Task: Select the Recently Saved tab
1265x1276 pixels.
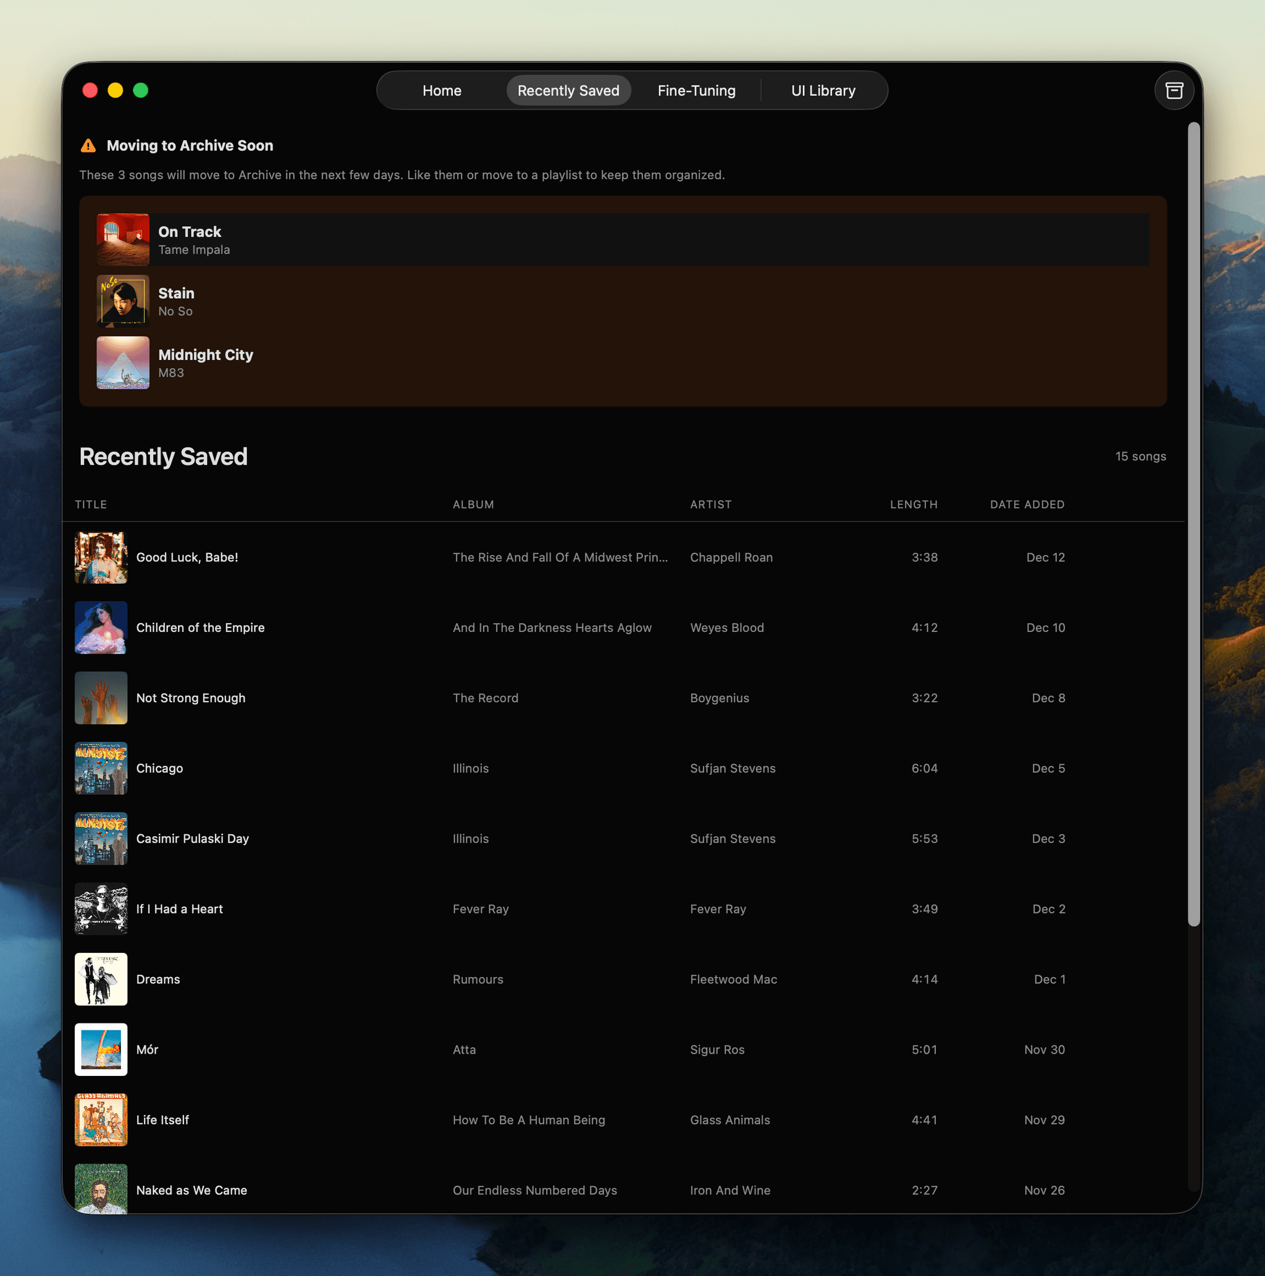Action: click(x=569, y=90)
